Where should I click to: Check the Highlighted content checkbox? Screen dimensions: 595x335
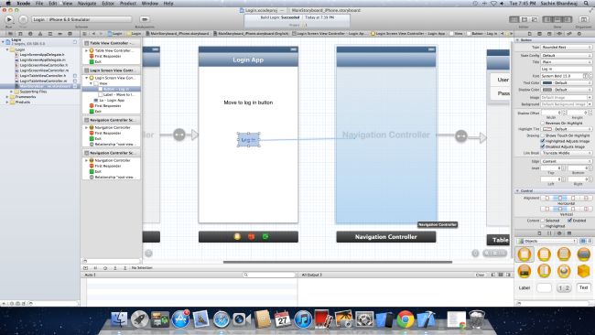coord(542,226)
